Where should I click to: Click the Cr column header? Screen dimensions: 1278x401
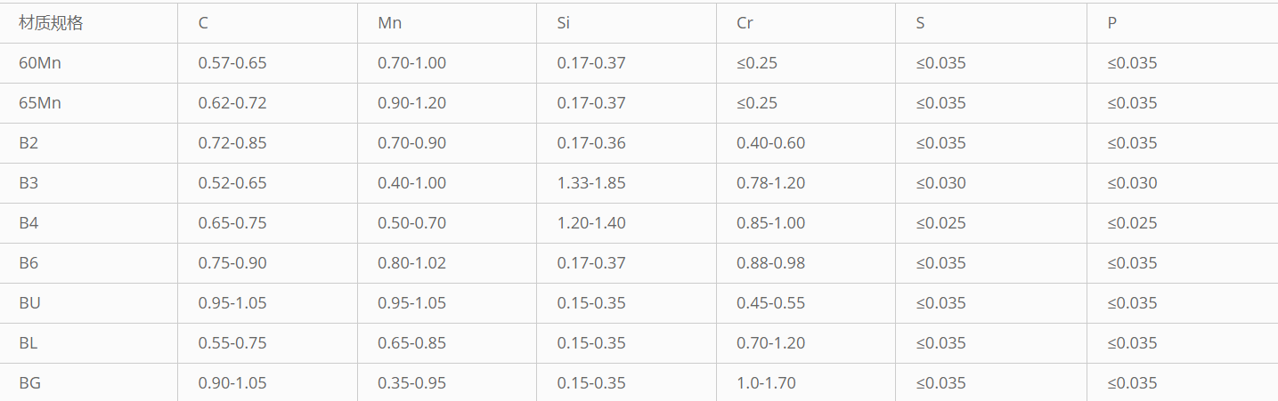[745, 23]
